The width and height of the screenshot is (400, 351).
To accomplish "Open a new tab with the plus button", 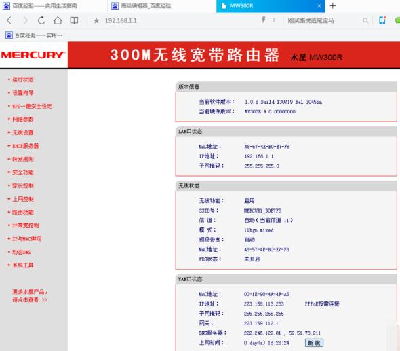I will pyautogui.click(x=333, y=5).
